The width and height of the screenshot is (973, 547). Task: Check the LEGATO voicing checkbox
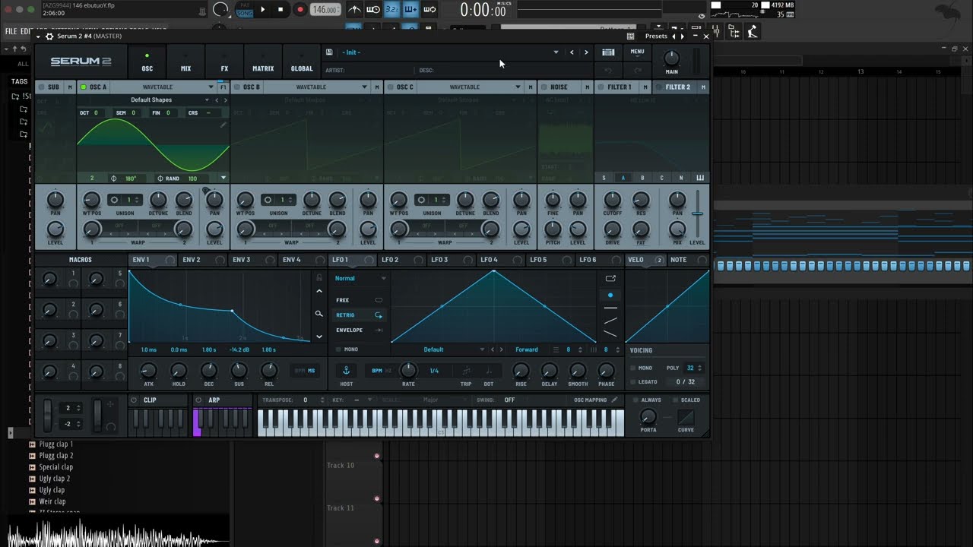coord(633,382)
